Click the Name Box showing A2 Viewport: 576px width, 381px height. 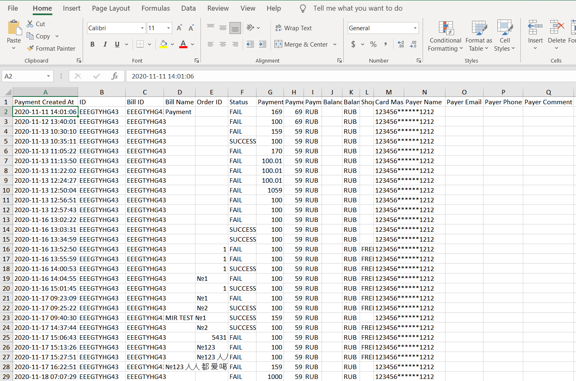click(x=24, y=76)
